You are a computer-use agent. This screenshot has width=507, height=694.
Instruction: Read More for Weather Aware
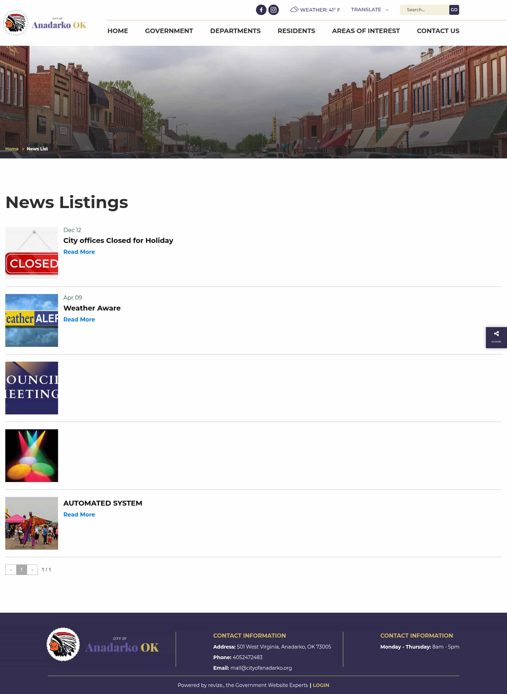click(79, 319)
